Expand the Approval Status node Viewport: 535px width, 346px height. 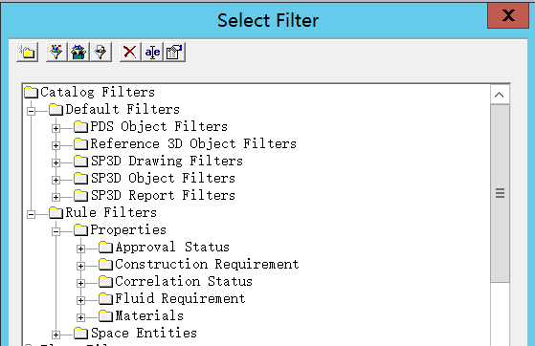pyautogui.click(x=80, y=249)
